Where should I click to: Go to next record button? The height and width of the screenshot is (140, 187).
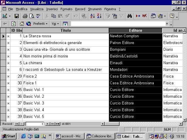pos(48,124)
